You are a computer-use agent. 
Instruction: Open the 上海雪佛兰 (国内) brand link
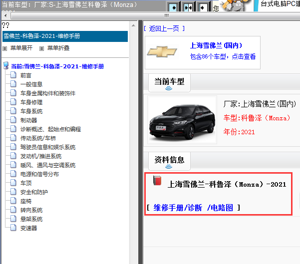pyautogui.click(x=216, y=45)
